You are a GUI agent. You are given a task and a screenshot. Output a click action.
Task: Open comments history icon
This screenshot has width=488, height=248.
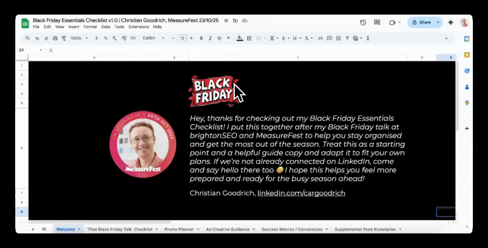click(377, 22)
